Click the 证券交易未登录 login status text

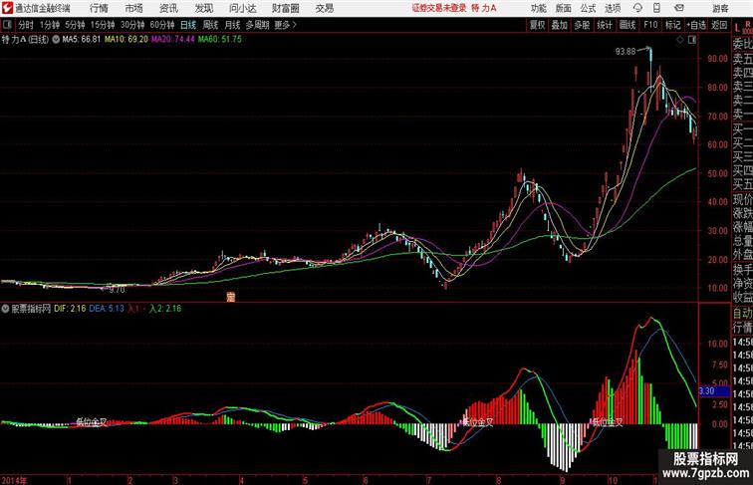pos(439,8)
